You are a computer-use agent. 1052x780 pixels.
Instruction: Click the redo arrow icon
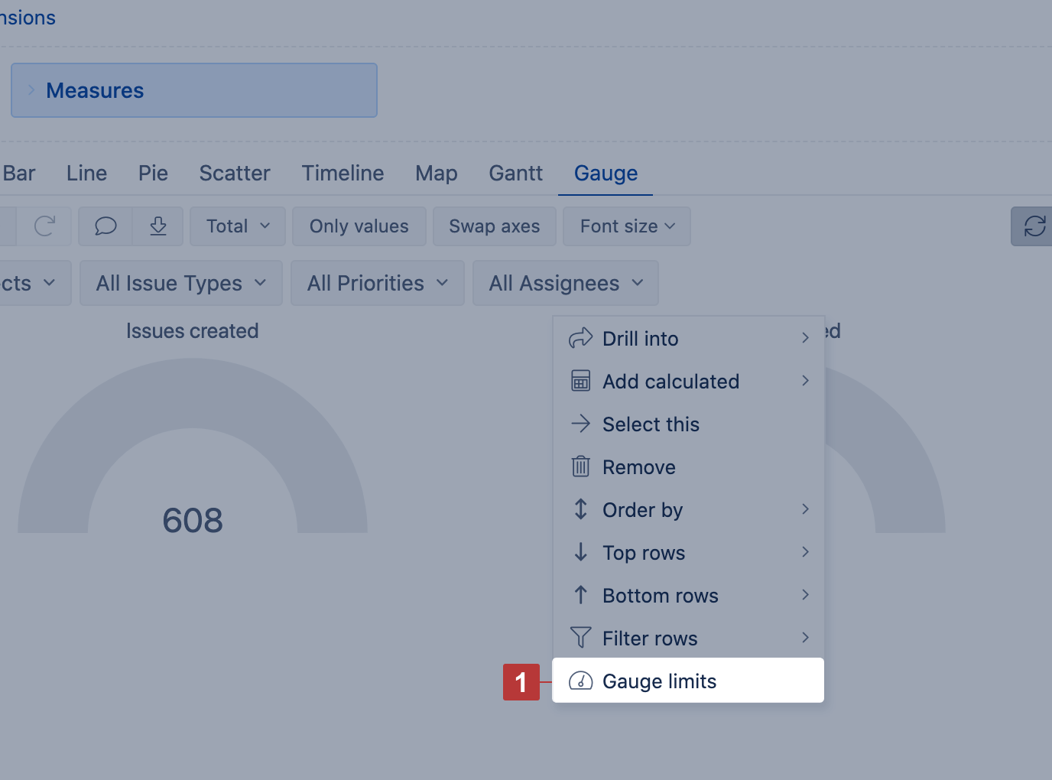(44, 226)
